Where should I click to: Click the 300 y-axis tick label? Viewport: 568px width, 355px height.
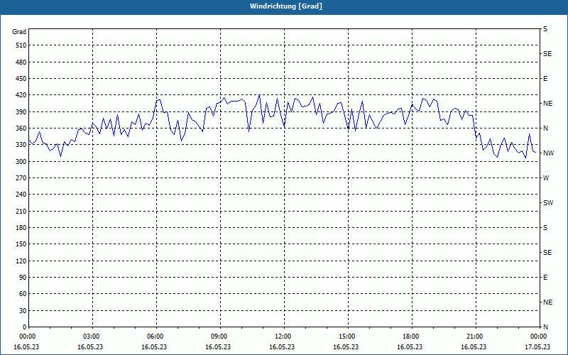click(x=21, y=162)
